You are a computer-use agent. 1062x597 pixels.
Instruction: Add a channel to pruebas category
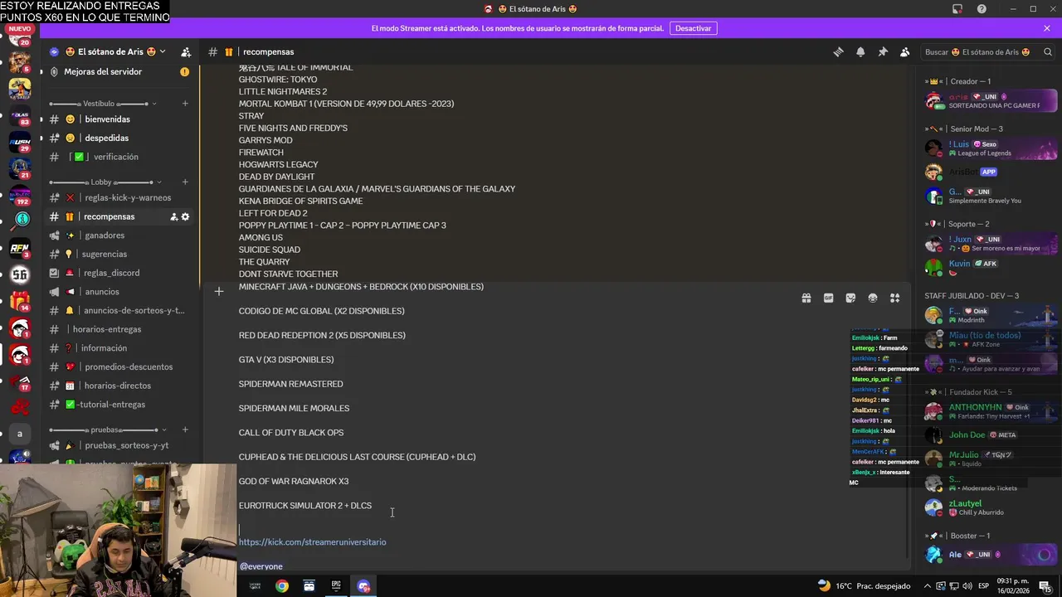point(185,430)
